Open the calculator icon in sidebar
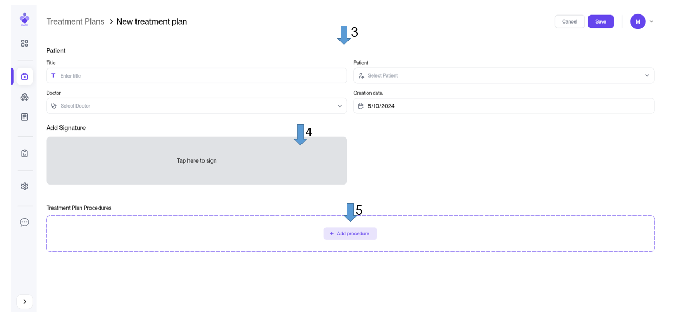 click(x=25, y=117)
